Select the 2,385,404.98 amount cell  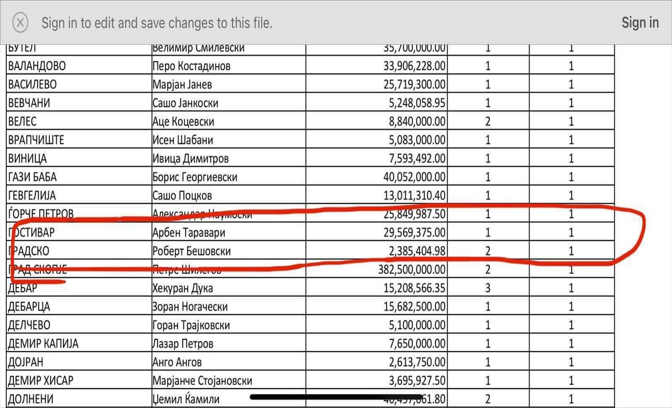click(376, 250)
